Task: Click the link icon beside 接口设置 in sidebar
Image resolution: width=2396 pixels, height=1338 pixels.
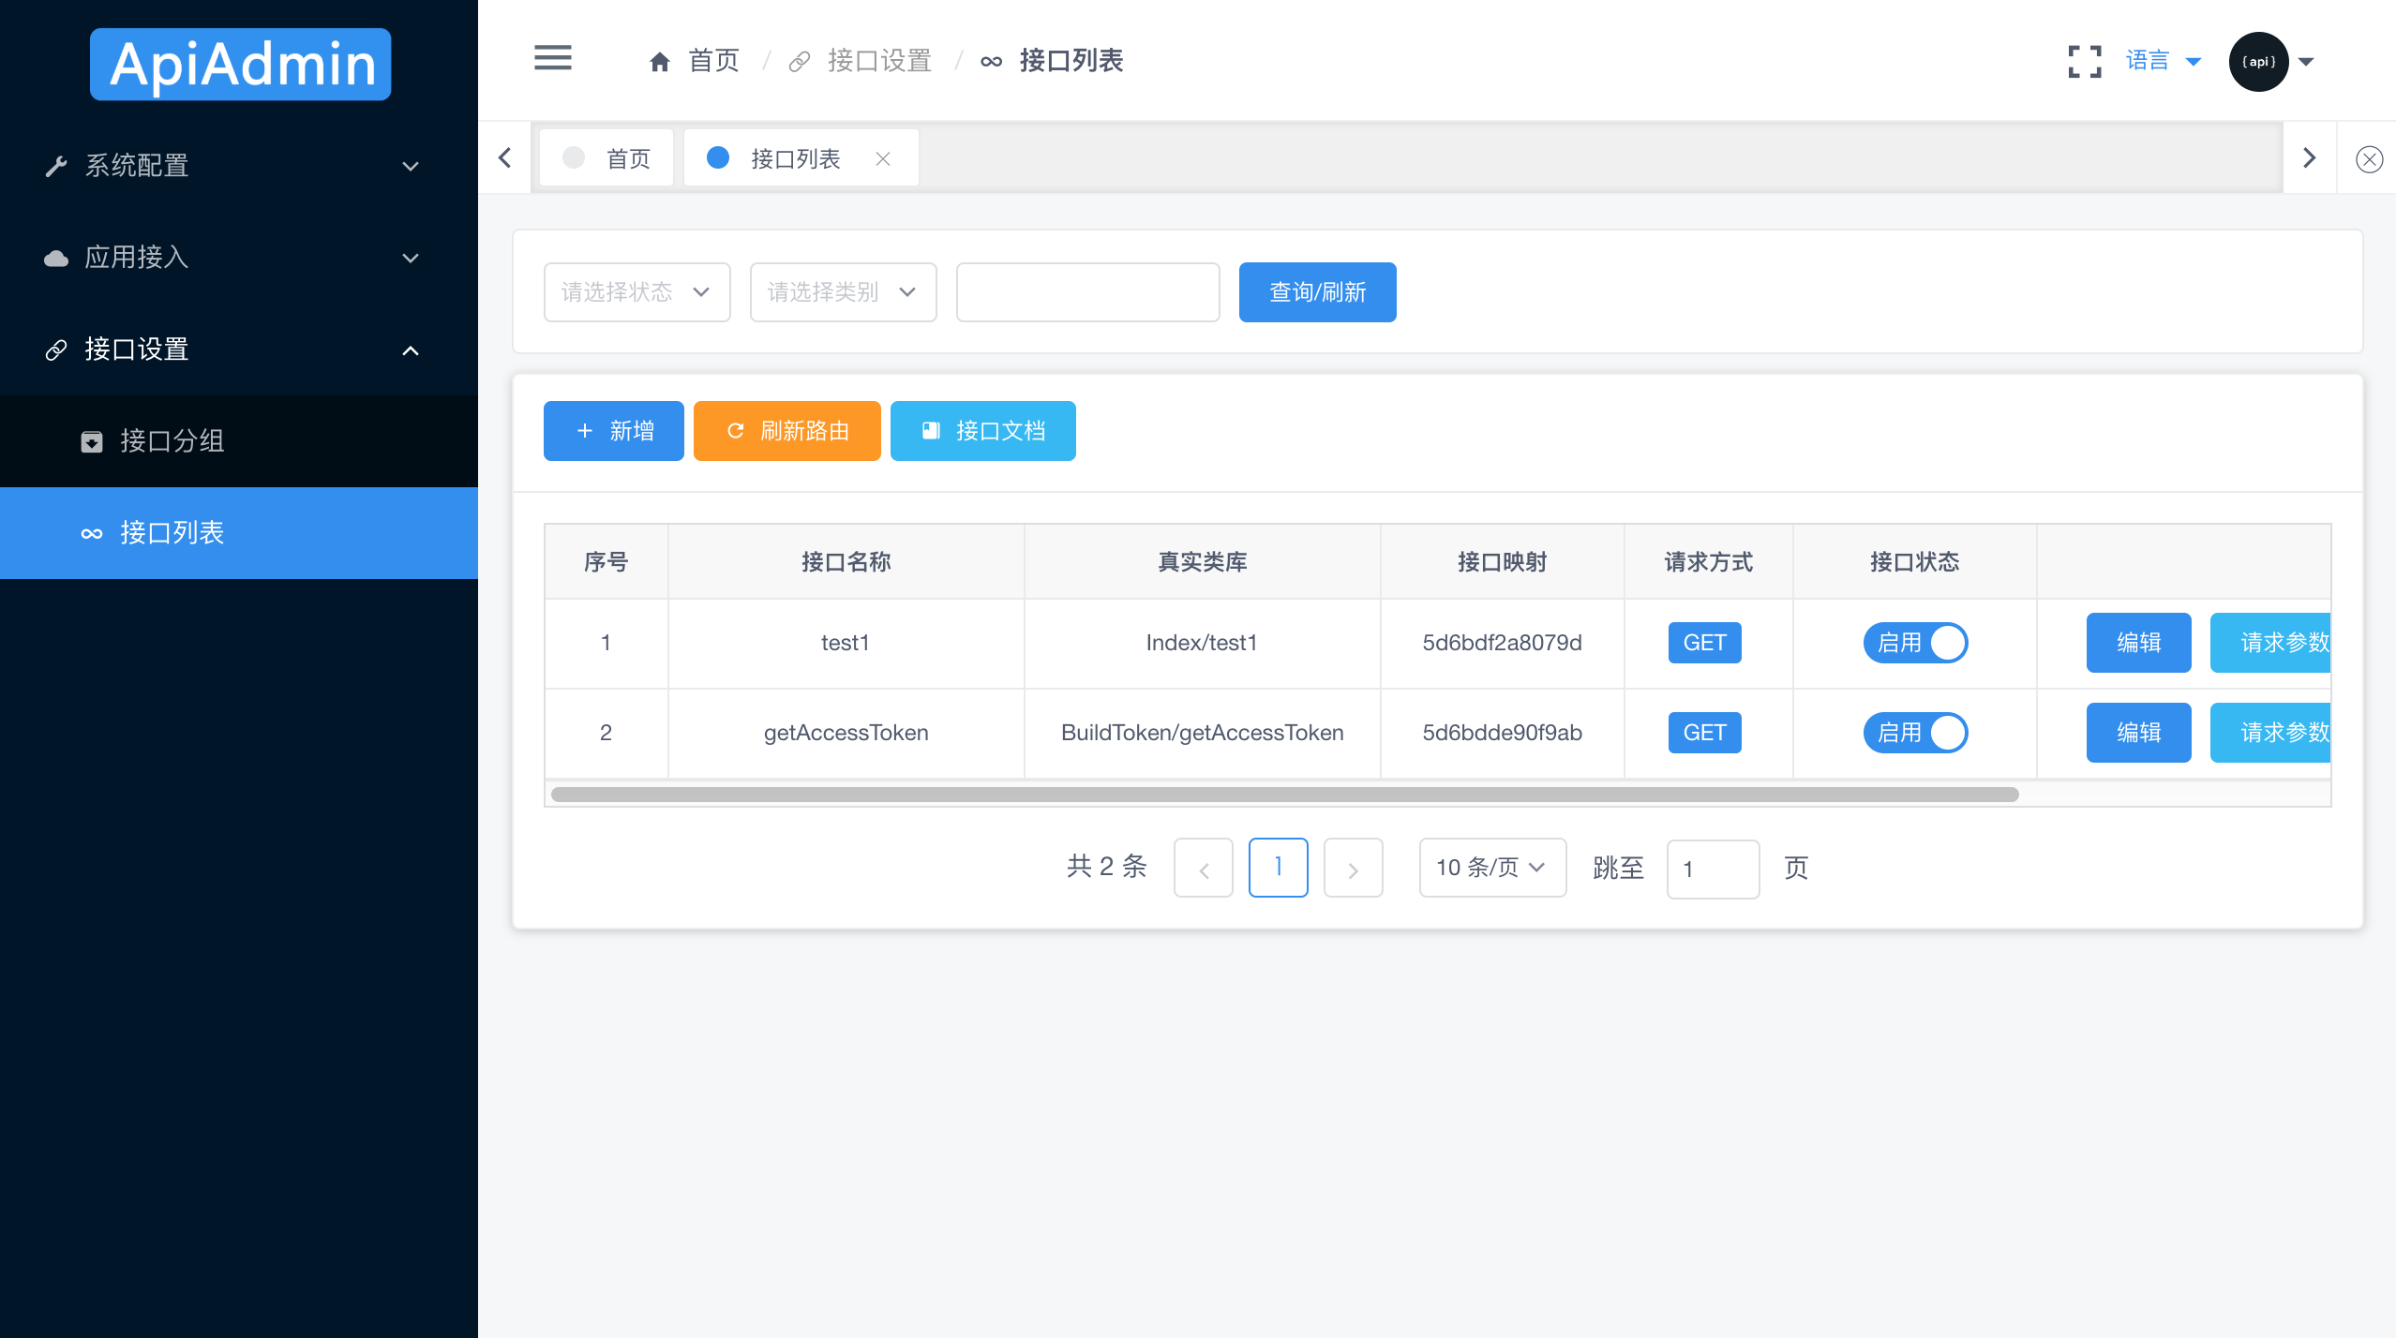Action: tap(56, 349)
